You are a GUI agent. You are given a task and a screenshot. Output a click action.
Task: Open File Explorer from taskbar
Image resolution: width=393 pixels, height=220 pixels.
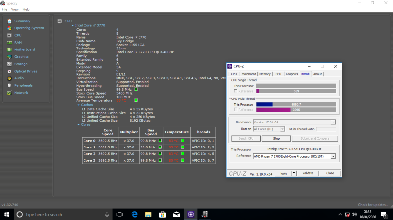coord(148,214)
